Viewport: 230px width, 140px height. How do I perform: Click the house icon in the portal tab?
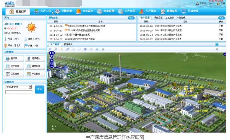pyautogui.click(x=12, y=12)
